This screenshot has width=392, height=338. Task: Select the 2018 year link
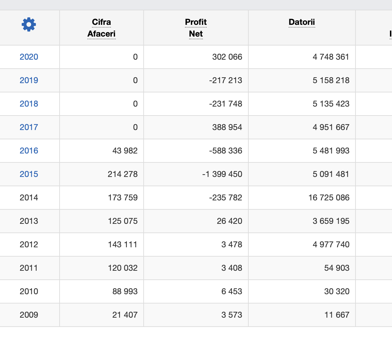click(29, 104)
